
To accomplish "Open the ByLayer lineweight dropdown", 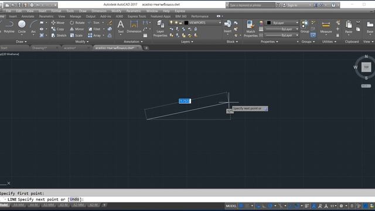I will pyautogui.click(x=297, y=29).
